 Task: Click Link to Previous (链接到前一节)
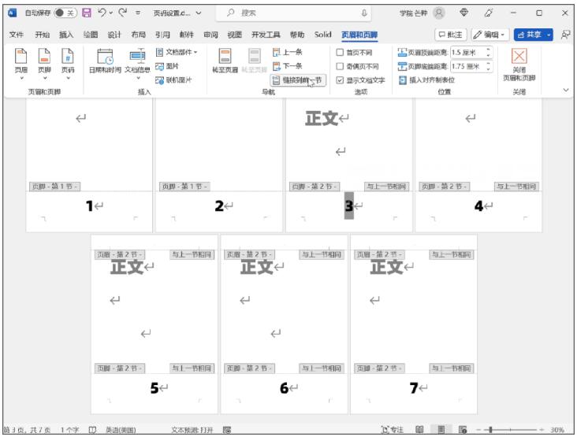(x=297, y=80)
